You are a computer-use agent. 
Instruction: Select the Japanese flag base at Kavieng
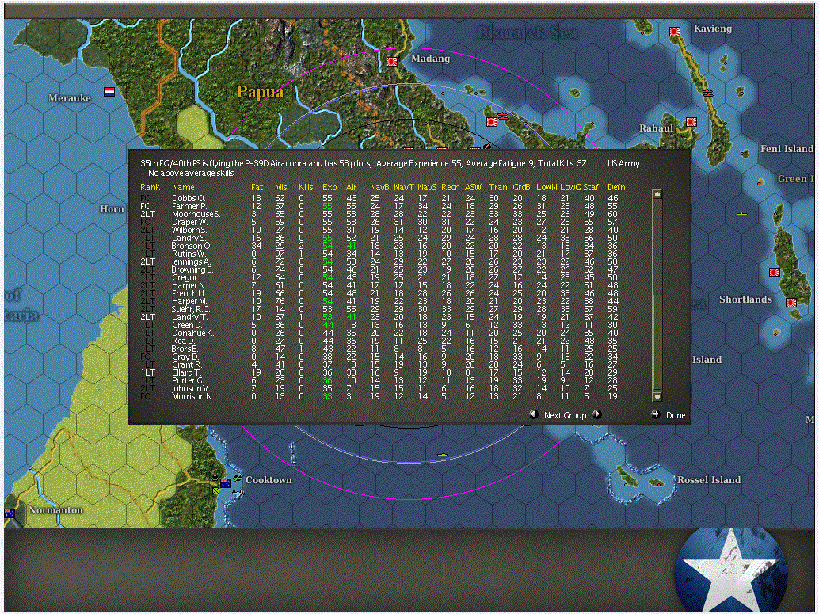click(x=675, y=32)
